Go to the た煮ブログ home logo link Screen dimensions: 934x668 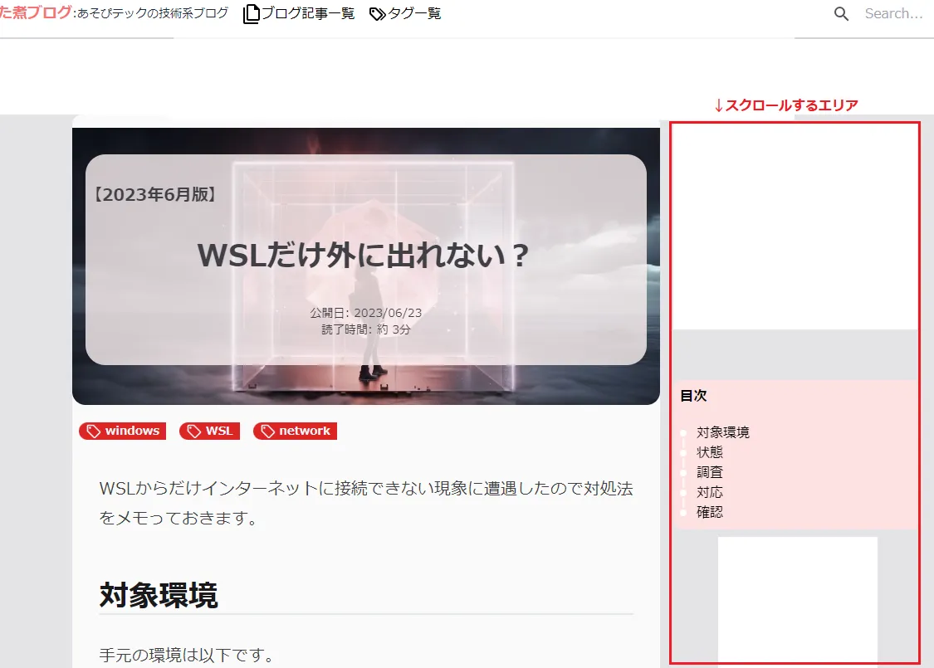35,13
